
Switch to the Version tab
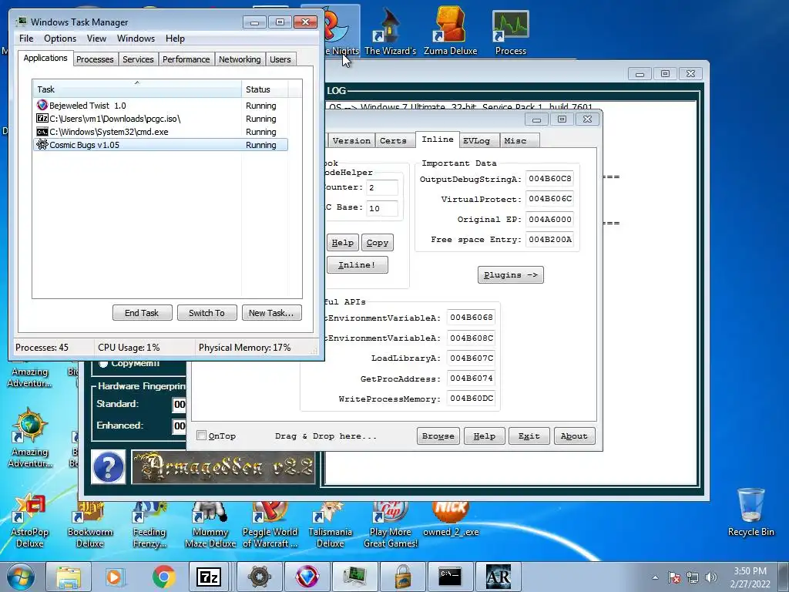[x=351, y=141]
